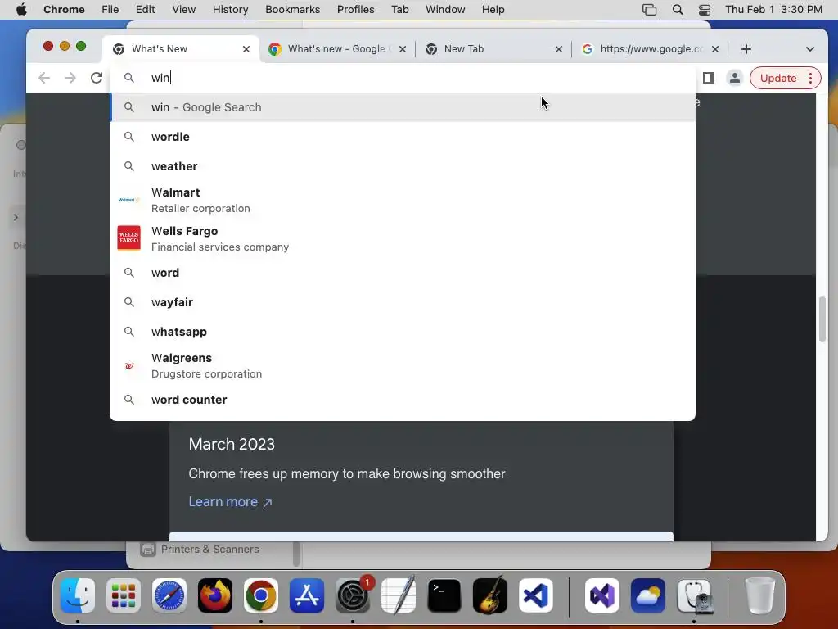The image size is (838, 629).
Task: Close the What's new - Google tab
Action: click(403, 49)
